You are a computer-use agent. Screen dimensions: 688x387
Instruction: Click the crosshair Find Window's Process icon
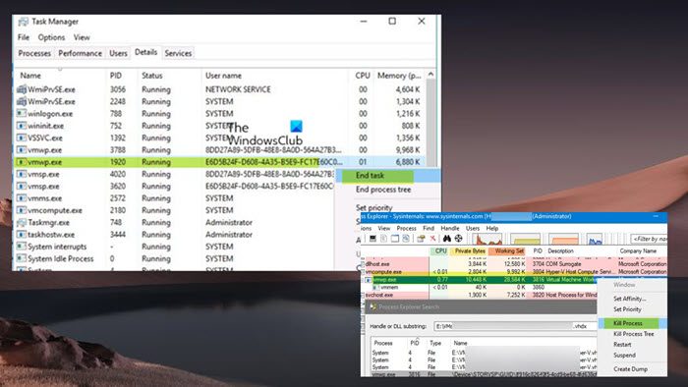[459, 239]
